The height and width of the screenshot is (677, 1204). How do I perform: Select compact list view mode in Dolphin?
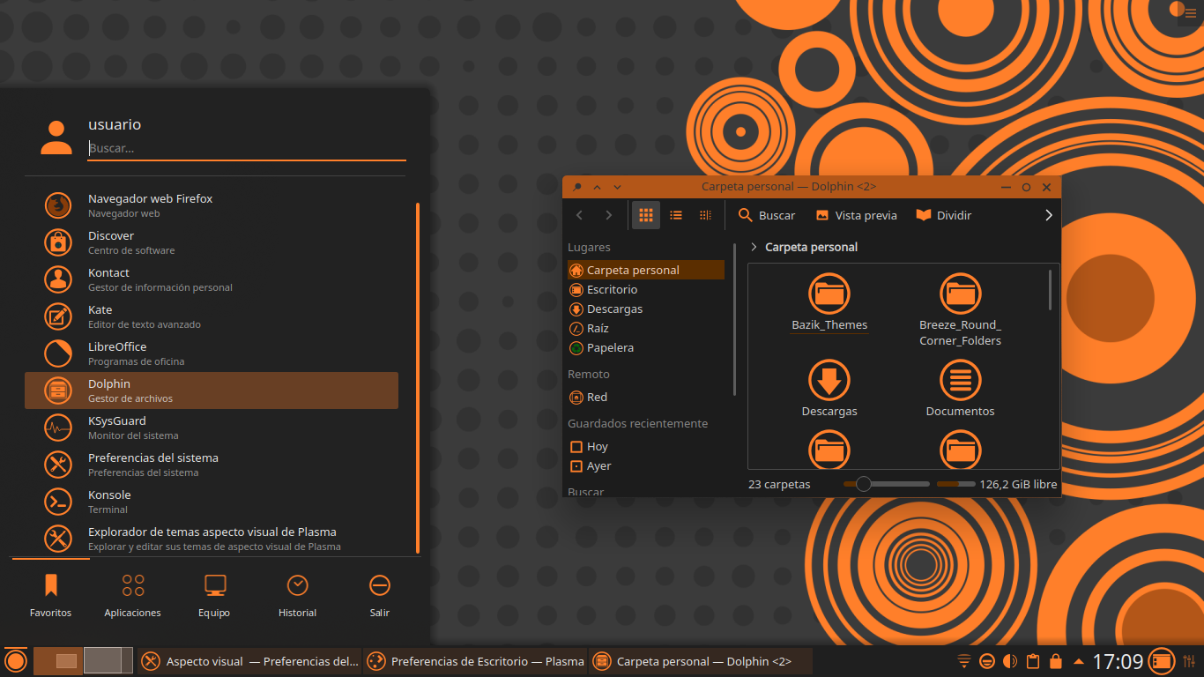676,215
